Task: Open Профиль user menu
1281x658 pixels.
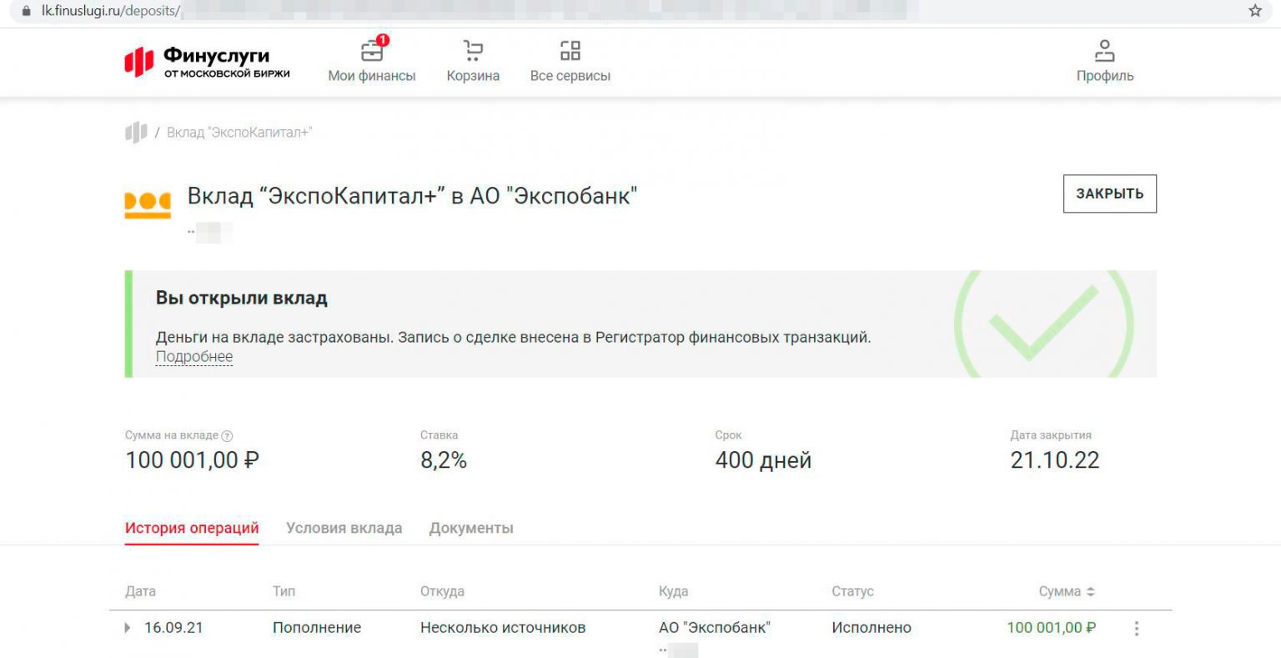Action: (1105, 61)
